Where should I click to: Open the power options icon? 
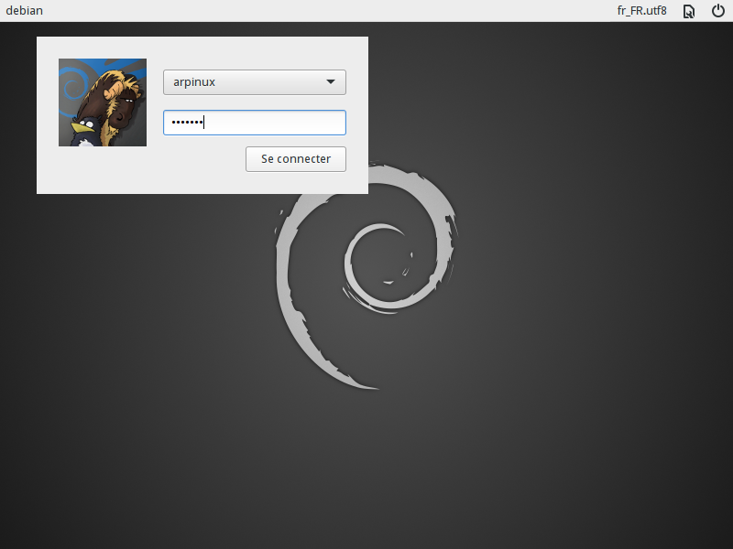pos(717,11)
